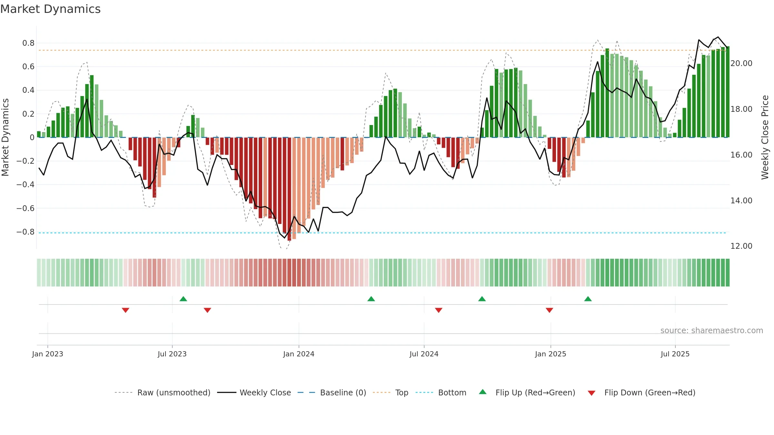This screenshot has height=435, width=774.
Task: Toggle the Top legend entry
Action: [x=391, y=392]
